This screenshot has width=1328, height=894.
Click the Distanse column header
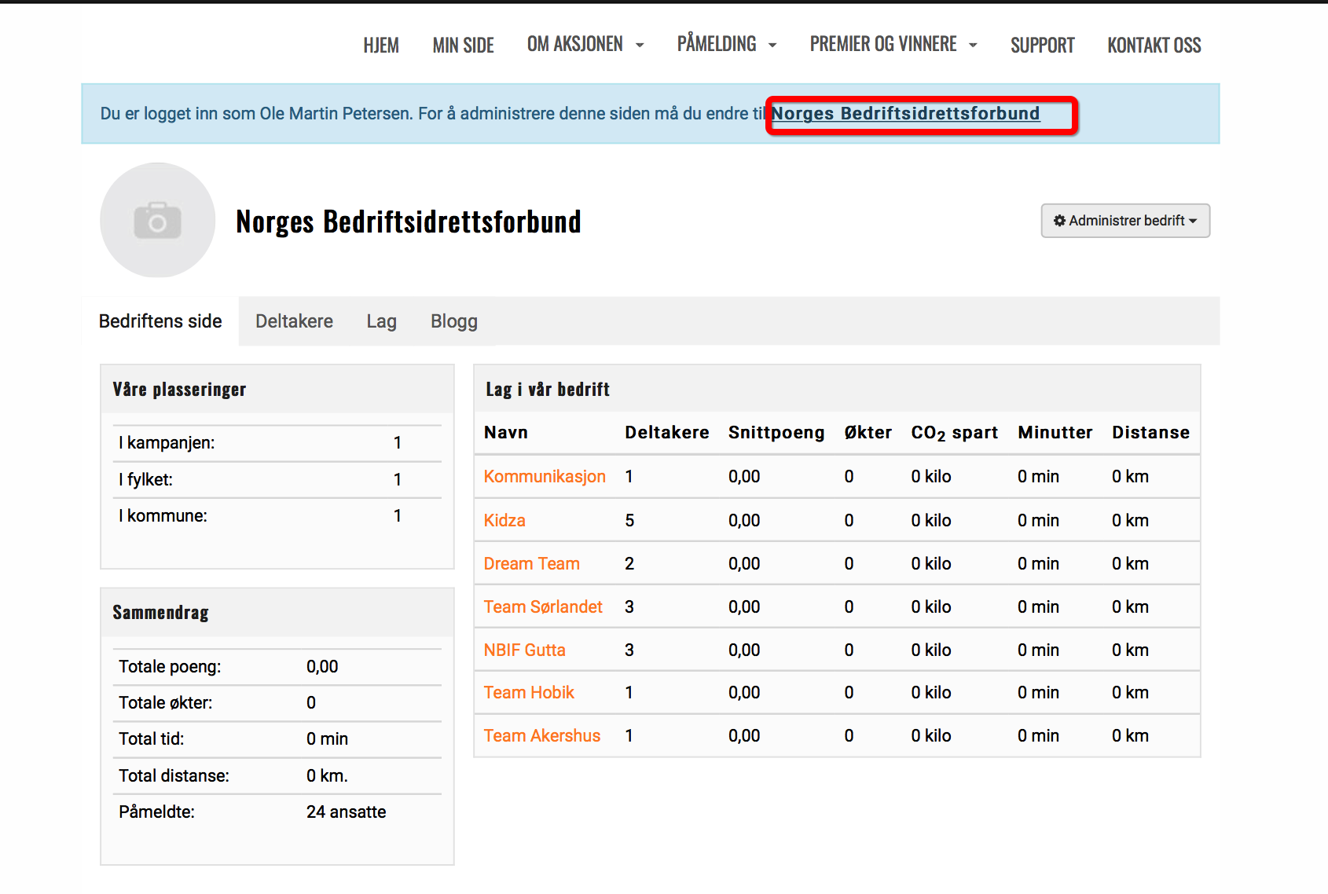coord(1150,433)
